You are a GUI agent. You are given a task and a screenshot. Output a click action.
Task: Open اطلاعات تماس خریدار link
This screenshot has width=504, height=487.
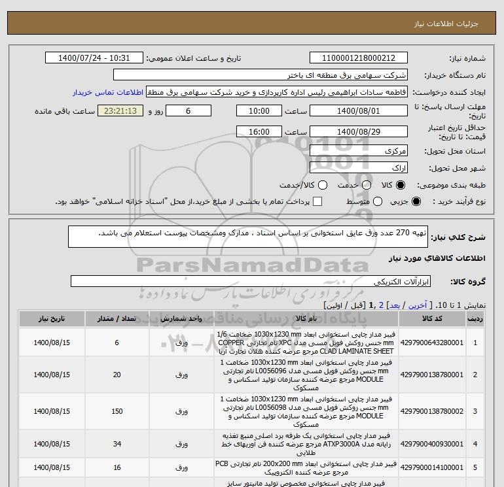point(108,92)
